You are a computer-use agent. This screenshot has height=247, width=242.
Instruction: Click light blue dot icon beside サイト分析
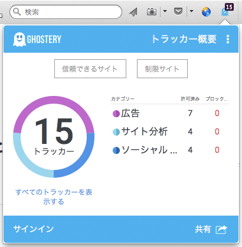point(116,132)
